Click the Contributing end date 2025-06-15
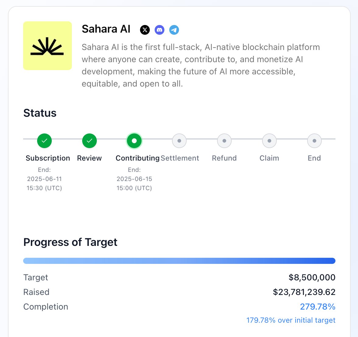358x337 pixels. pos(134,179)
